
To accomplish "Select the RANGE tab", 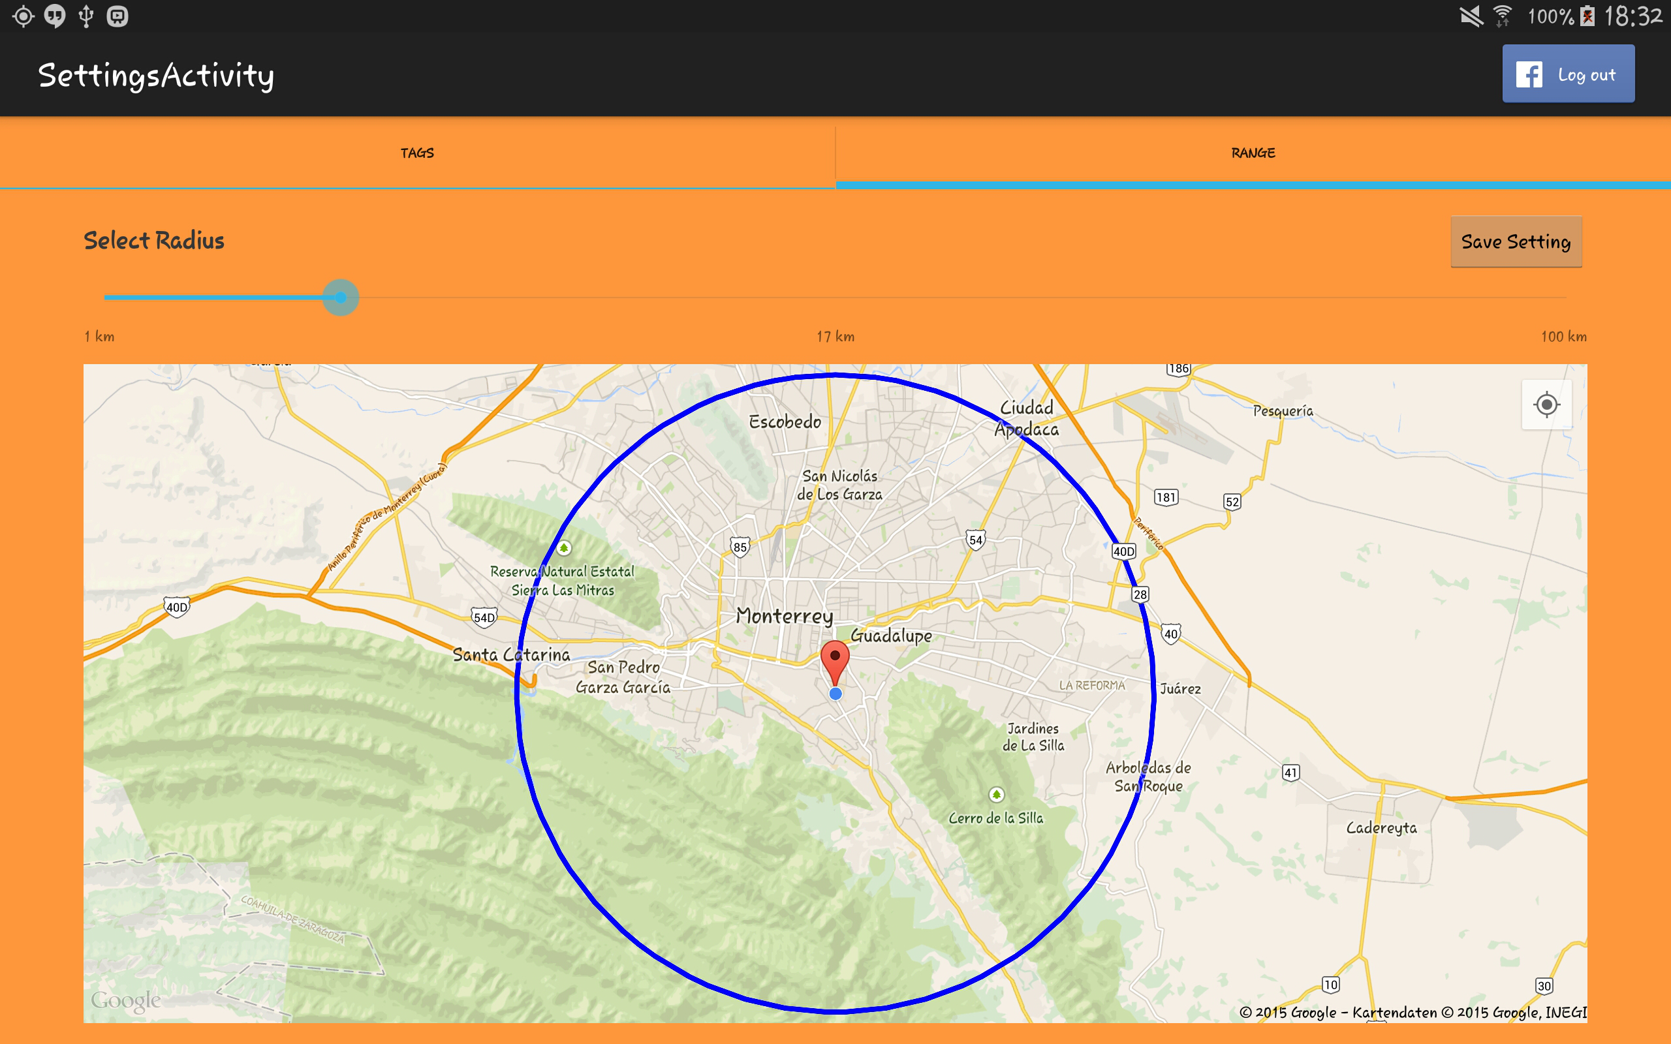I will [1253, 153].
